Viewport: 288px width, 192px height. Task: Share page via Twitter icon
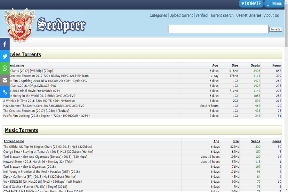tap(5, 56)
